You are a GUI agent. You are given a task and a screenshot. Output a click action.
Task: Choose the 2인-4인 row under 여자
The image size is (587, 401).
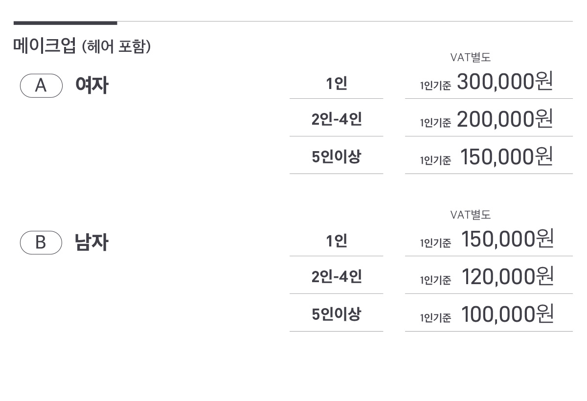[337, 119]
